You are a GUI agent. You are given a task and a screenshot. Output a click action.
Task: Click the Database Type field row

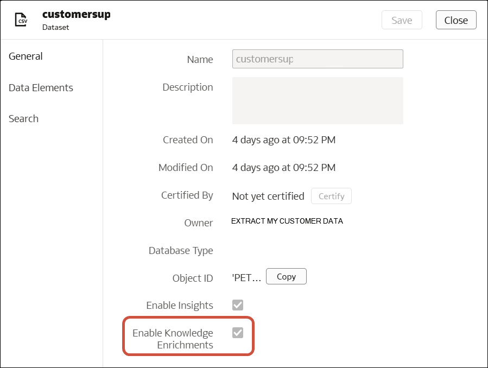181,251
